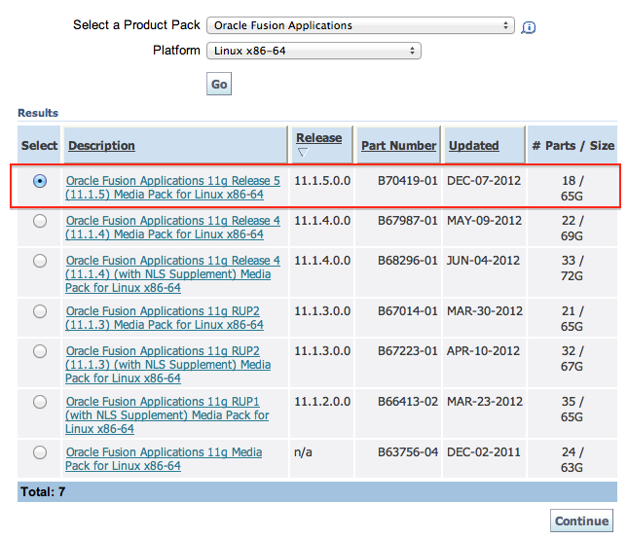Open RUP2 (11.1.3) Media Pack link without NLS
The width and height of the screenshot is (628, 539).
[x=165, y=318]
